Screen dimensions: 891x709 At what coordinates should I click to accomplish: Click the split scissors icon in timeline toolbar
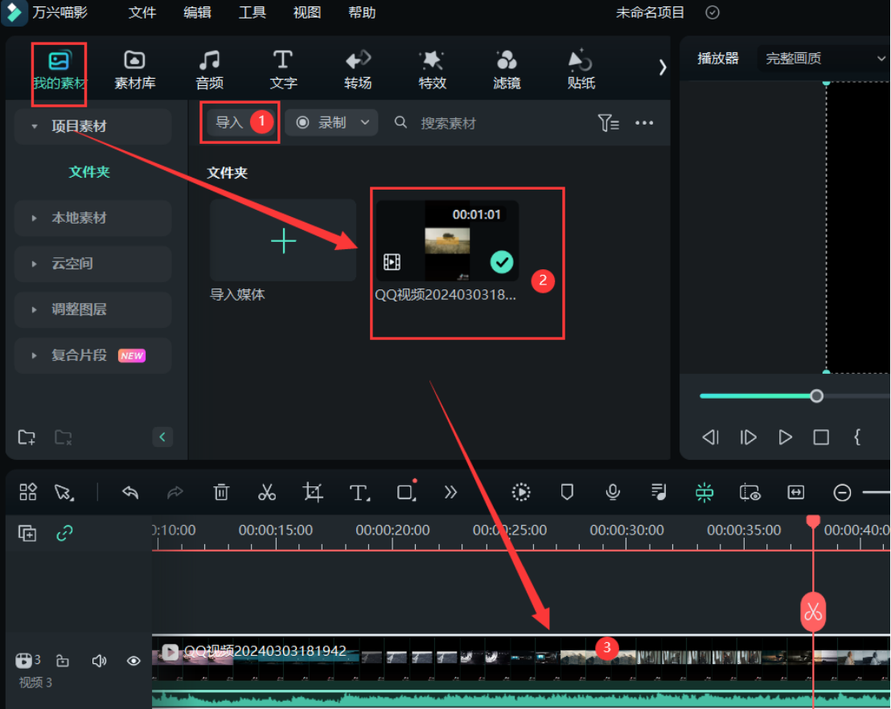(267, 493)
